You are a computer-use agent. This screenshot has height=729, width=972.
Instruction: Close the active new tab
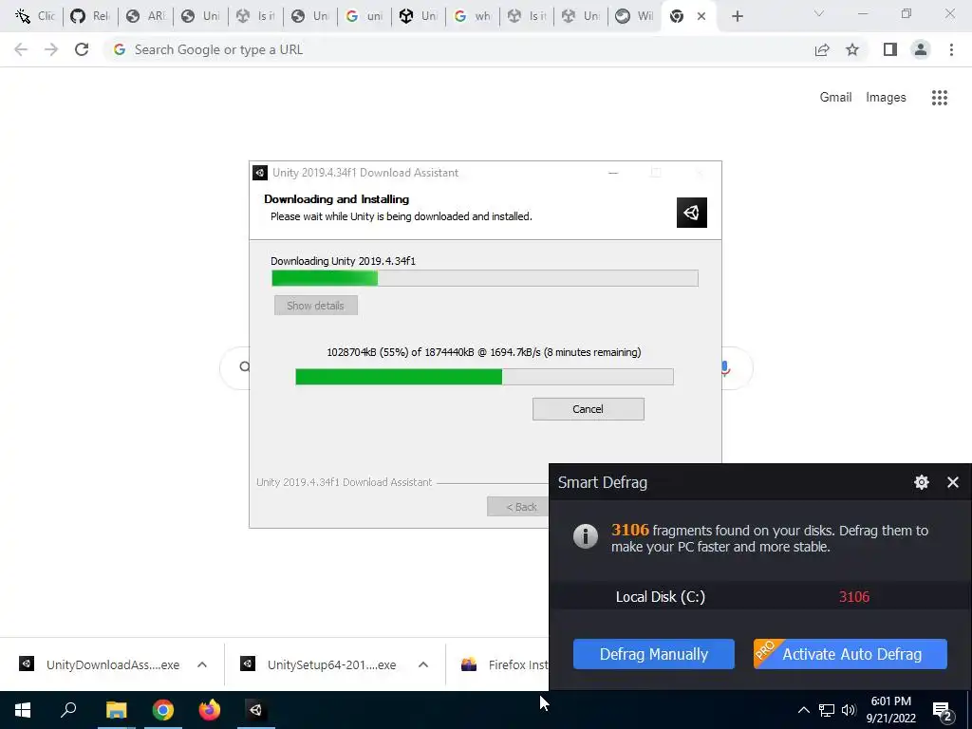click(x=701, y=16)
